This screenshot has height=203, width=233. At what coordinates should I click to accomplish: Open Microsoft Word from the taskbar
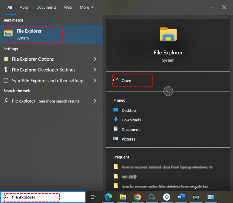[181, 197]
